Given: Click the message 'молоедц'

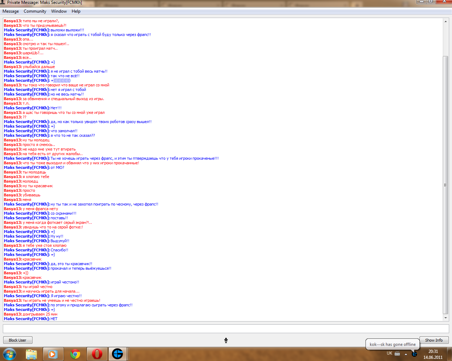Looking at the screenshot, I should (x=30, y=181).
